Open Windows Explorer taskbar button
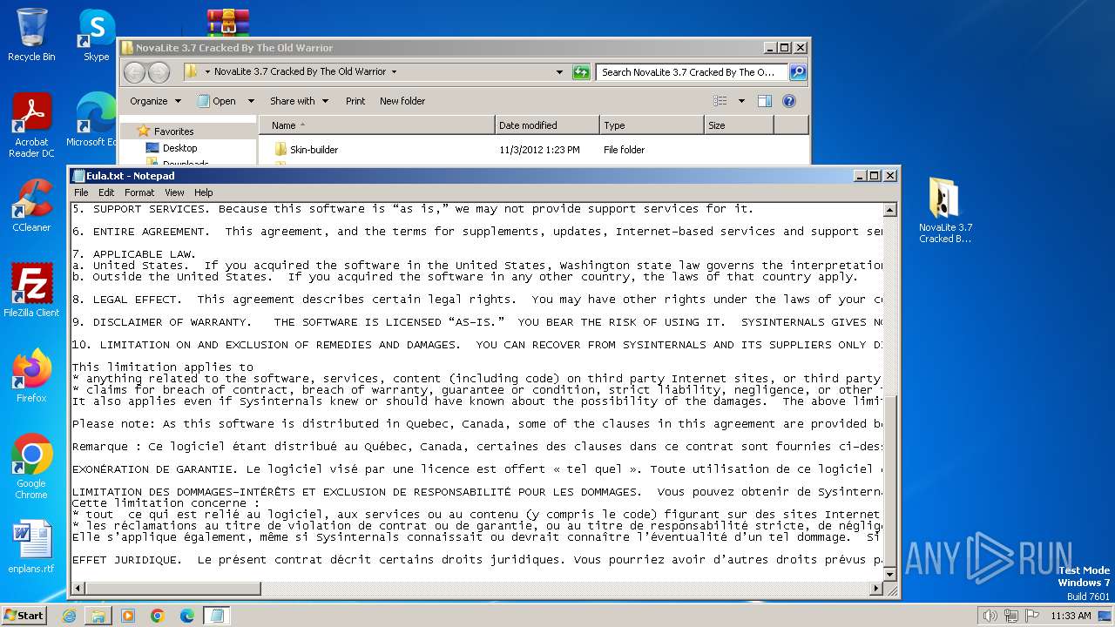The height and width of the screenshot is (627, 1115). click(x=98, y=616)
